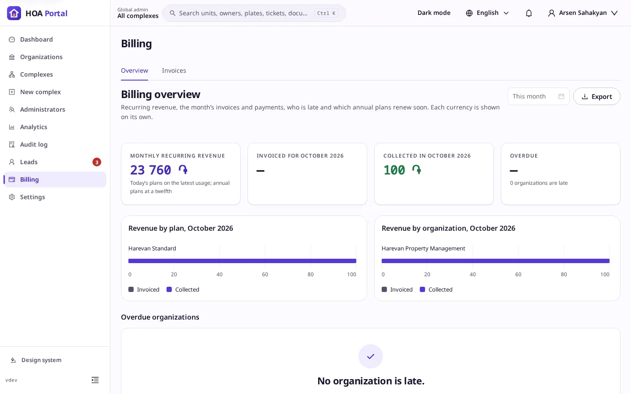This screenshot has width=631, height=394.
Task: Open the Leads page link
Action: (x=55, y=162)
